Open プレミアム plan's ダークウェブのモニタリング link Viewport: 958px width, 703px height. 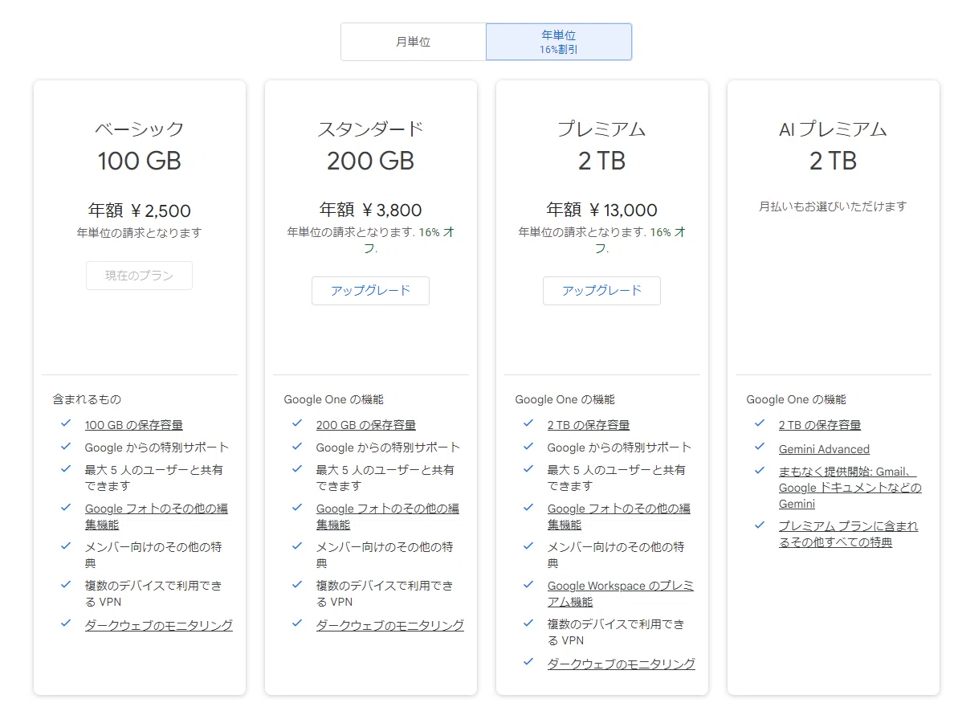pyautogui.click(x=622, y=664)
